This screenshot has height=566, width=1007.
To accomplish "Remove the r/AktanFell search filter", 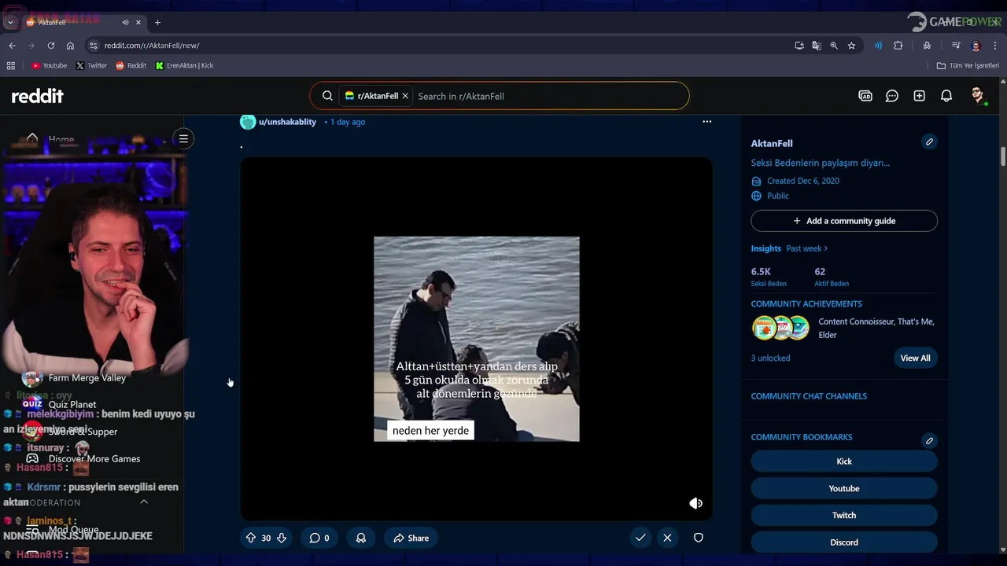I will (405, 96).
